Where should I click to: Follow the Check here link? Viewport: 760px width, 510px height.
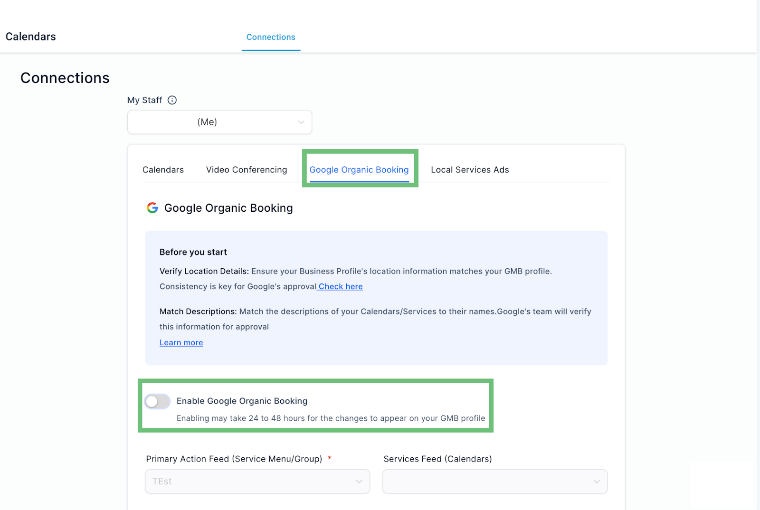tap(341, 287)
